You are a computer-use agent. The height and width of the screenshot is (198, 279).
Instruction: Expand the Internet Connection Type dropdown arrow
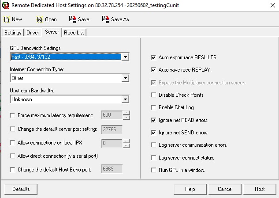click(125, 78)
